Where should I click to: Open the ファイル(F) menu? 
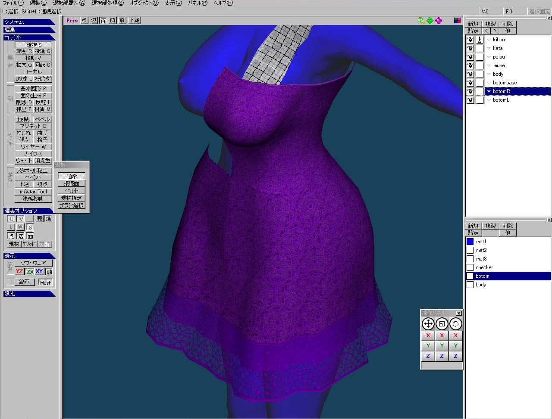[x=13, y=3]
